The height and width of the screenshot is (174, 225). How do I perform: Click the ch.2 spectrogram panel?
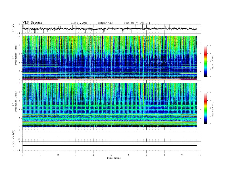pyautogui.click(x=110, y=105)
